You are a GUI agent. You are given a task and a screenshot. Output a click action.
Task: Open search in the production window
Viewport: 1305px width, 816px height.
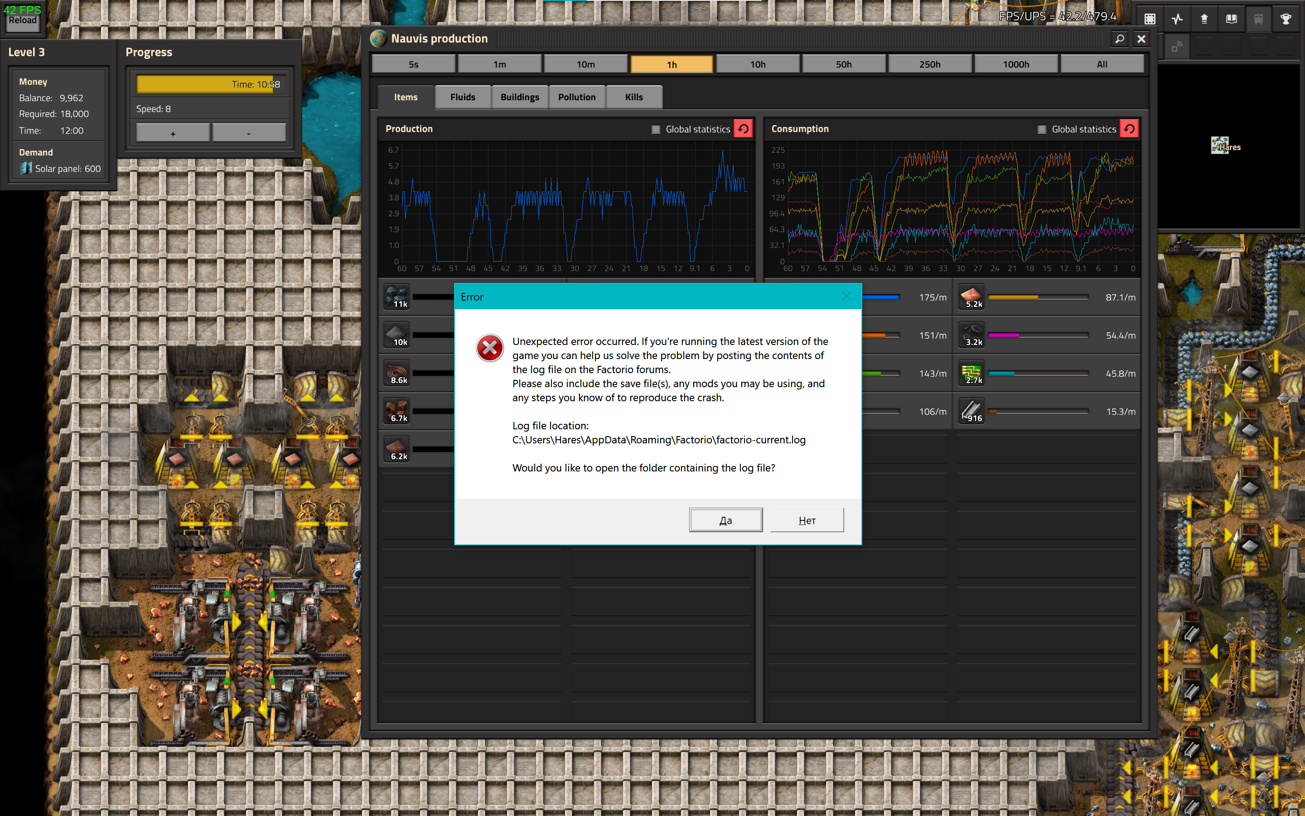(x=1120, y=39)
